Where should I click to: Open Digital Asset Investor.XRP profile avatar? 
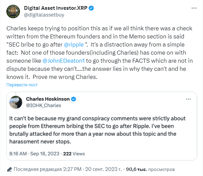(13, 11)
